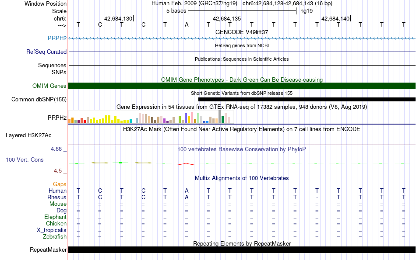Click the X_tropicalis alignment row label
Viewport: 416px width, 260px height.
coord(52,230)
